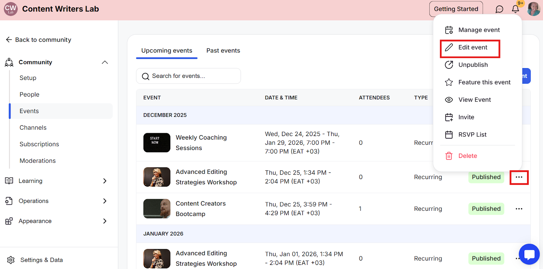Collapse the Community section

[x=105, y=62]
